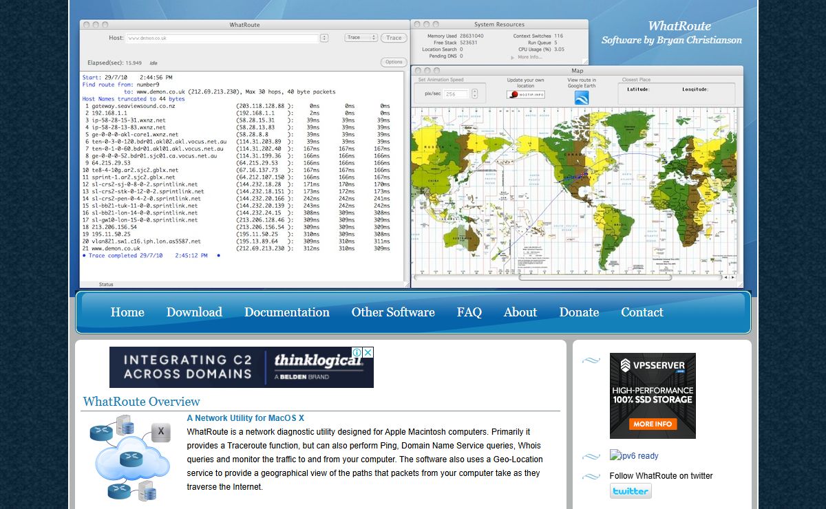
Task: Click the network cloud router illustration
Action: 129,458
